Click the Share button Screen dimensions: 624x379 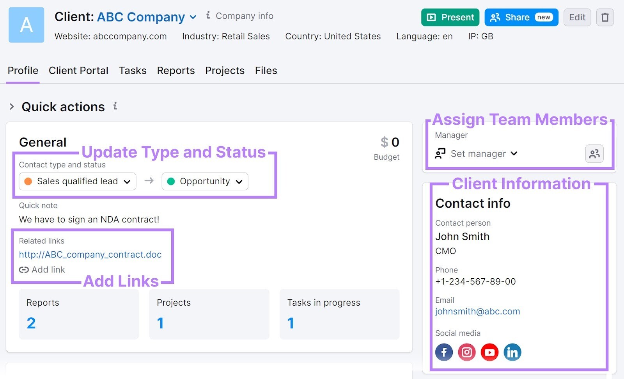coord(521,18)
